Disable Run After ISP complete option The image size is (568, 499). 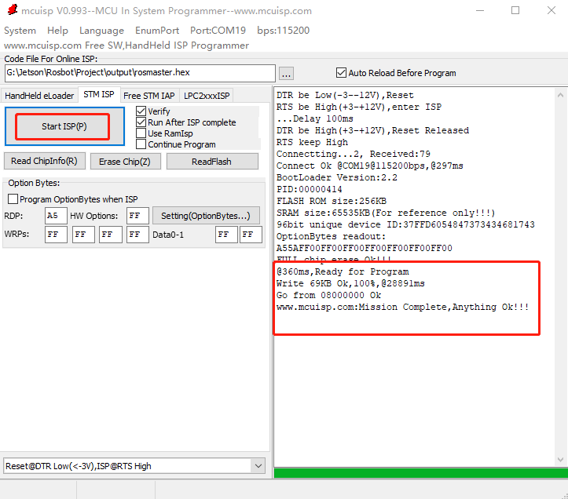[141, 122]
